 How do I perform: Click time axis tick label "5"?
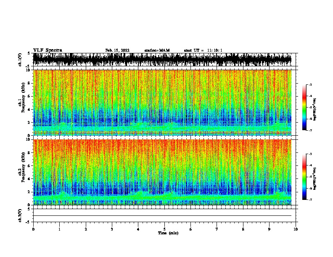164,229
